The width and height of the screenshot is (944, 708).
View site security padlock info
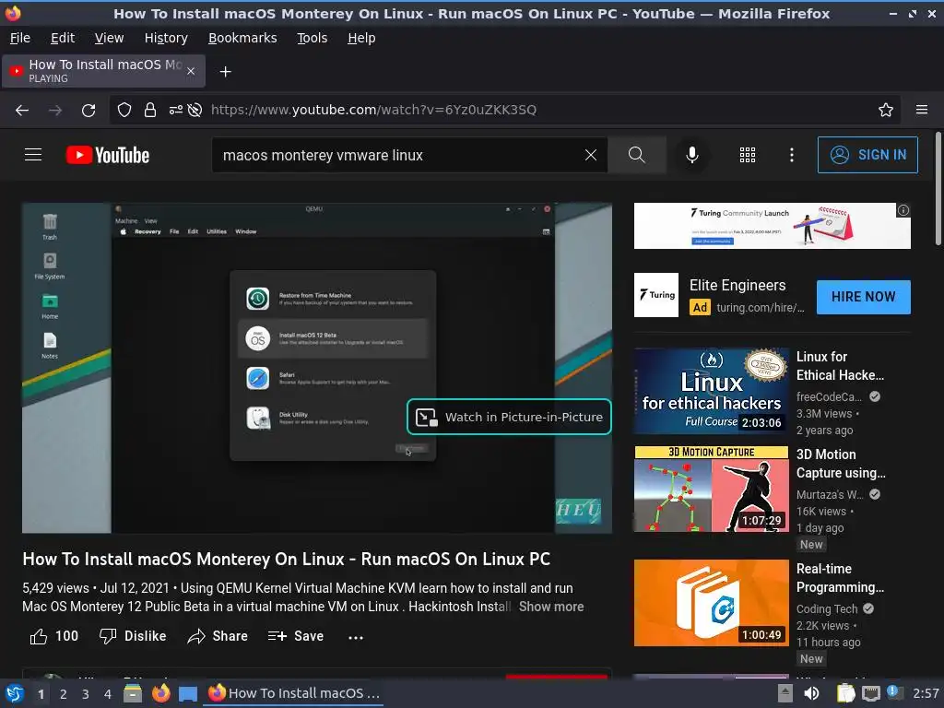pos(150,111)
